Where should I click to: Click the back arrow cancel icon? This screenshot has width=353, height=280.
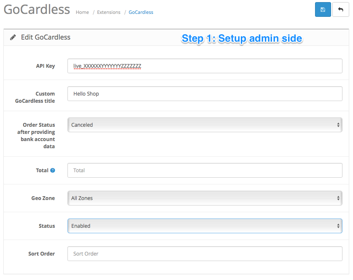pyautogui.click(x=340, y=9)
